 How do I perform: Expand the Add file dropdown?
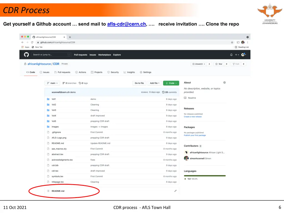pyautogui.click(x=154, y=83)
